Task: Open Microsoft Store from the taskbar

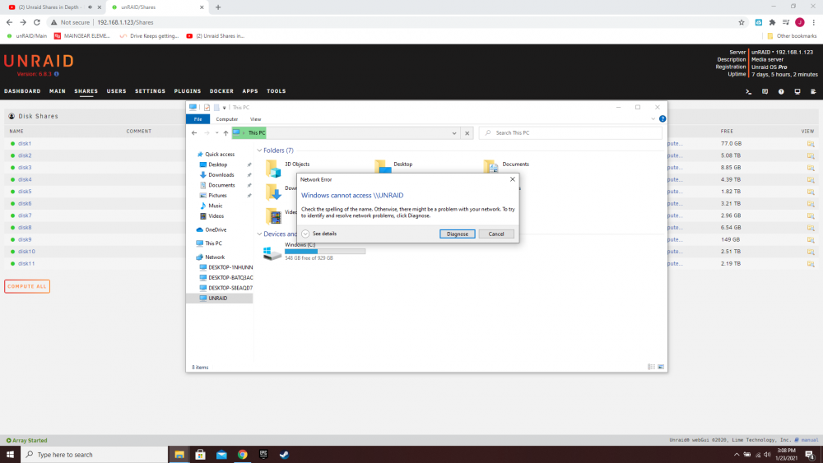Action: tap(201, 455)
